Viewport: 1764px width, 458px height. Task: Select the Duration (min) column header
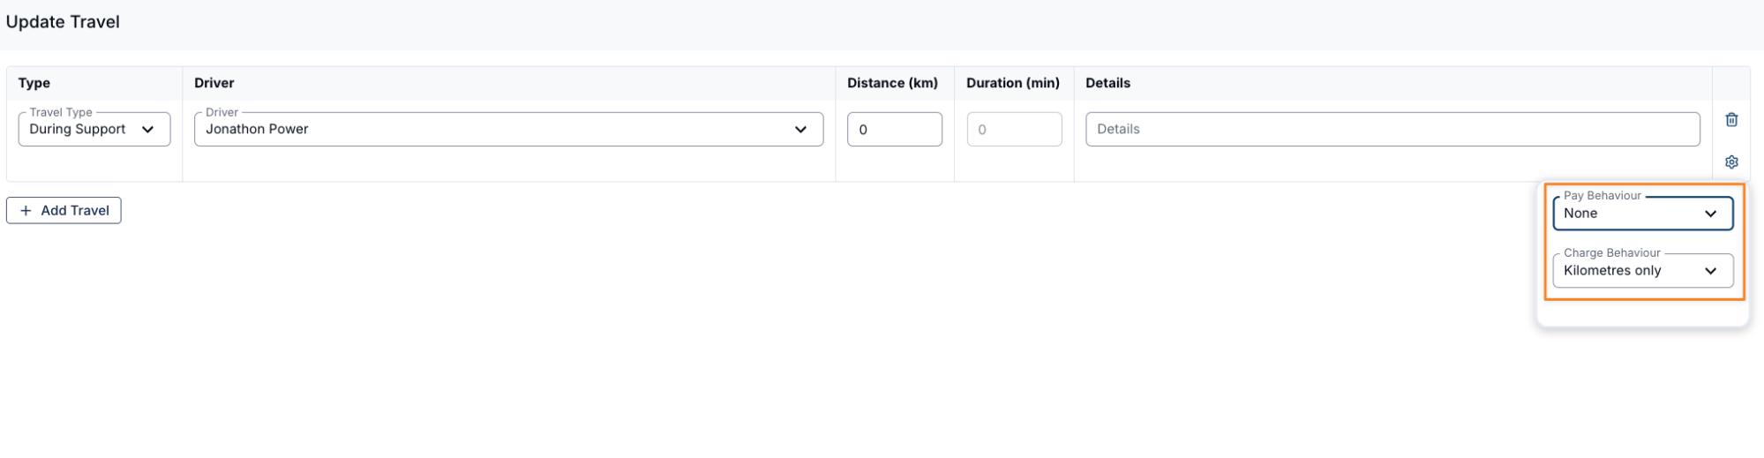click(x=1012, y=83)
